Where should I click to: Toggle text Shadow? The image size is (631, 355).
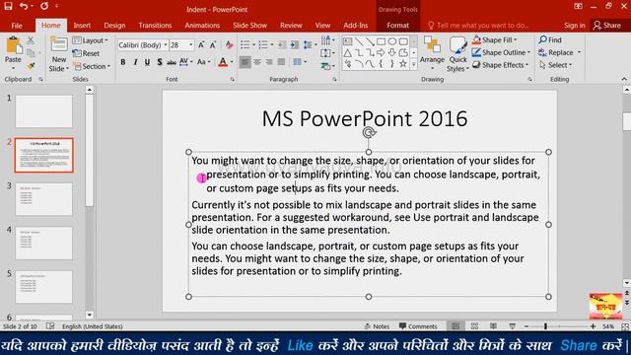point(160,62)
